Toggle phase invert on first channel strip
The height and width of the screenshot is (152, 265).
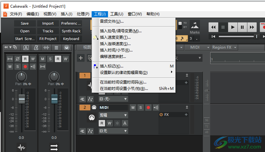(x=18, y=59)
